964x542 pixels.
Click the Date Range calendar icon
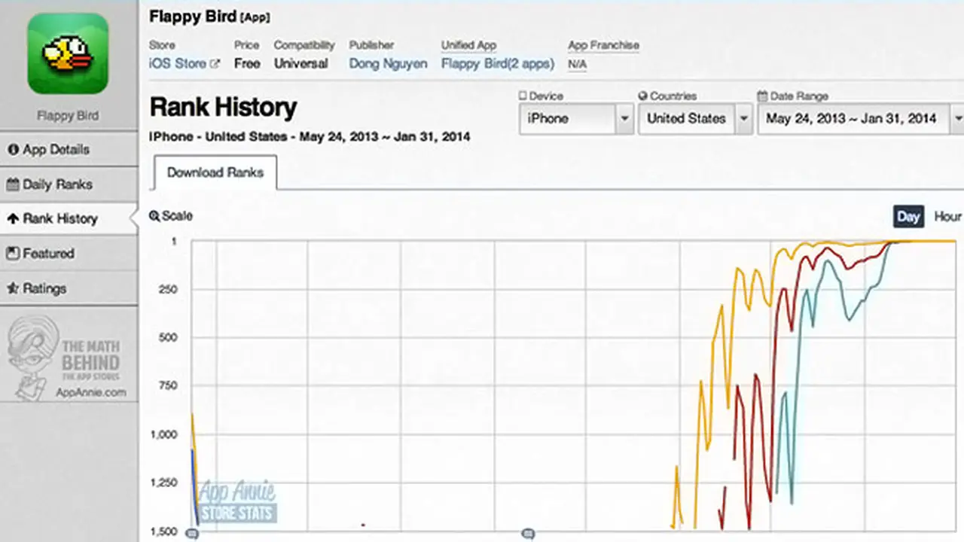point(763,96)
